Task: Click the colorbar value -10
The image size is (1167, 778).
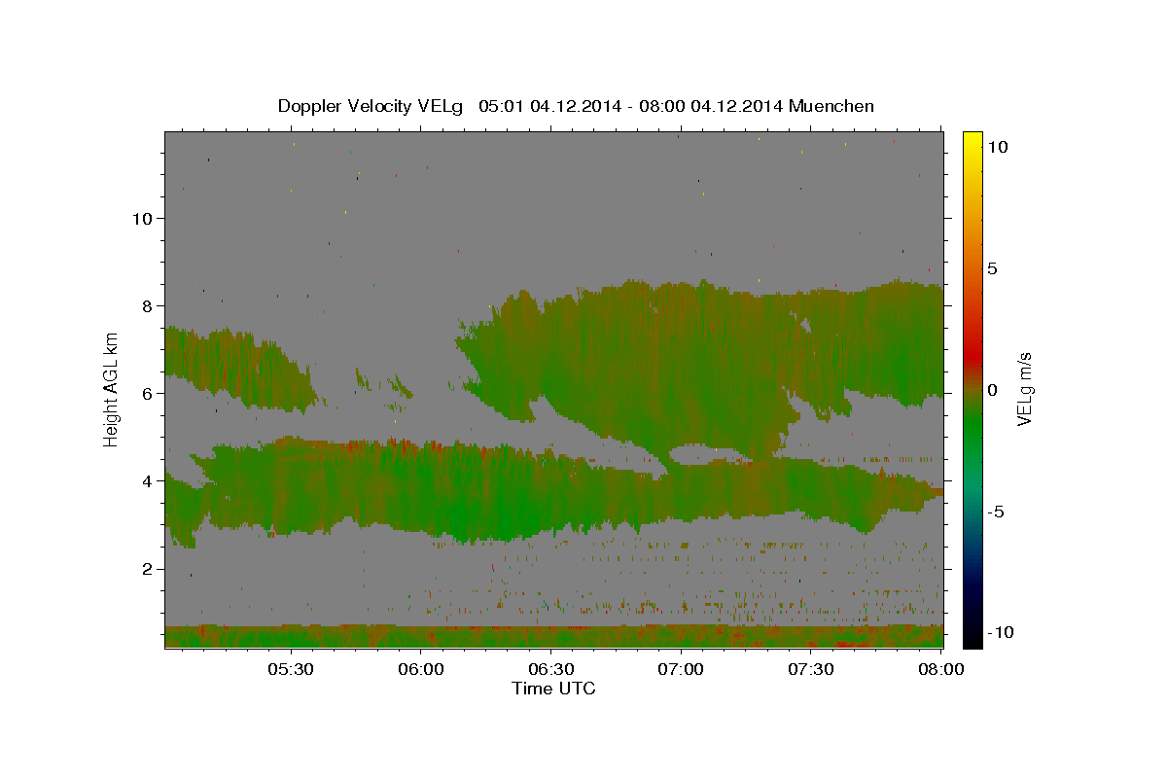Action: [1000, 632]
